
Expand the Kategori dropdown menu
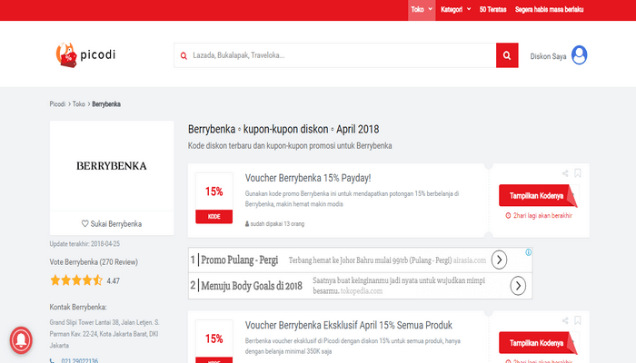(x=455, y=10)
